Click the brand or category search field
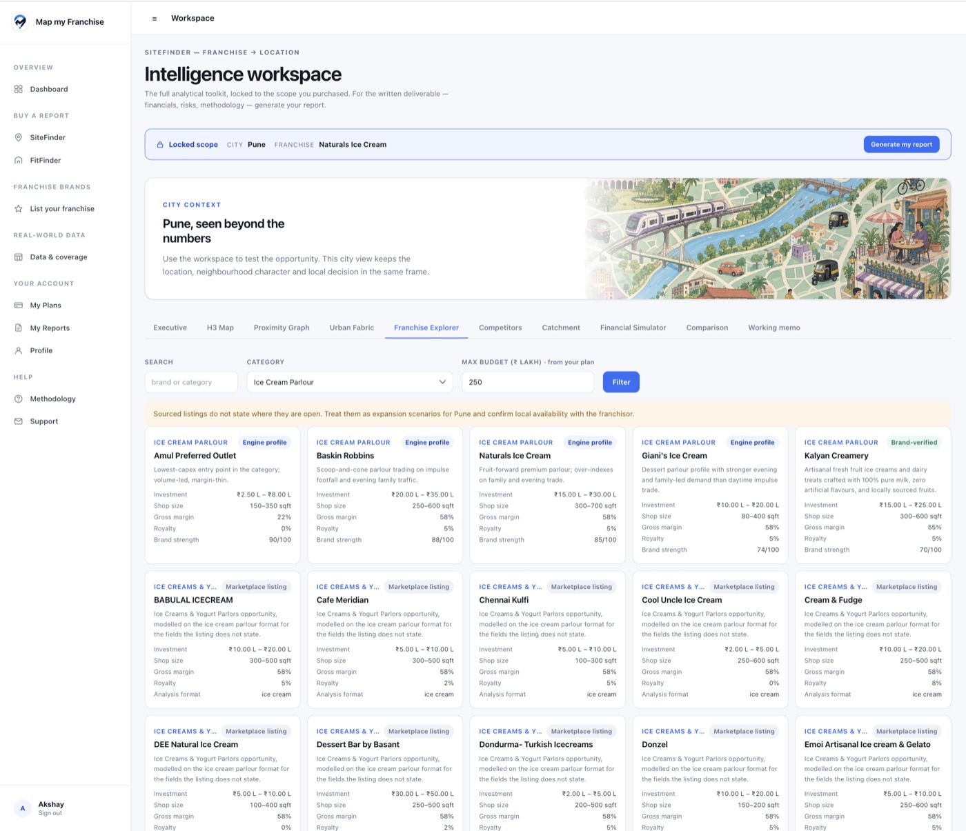The height and width of the screenshot is (831, 966). click(x=191, y=382)
